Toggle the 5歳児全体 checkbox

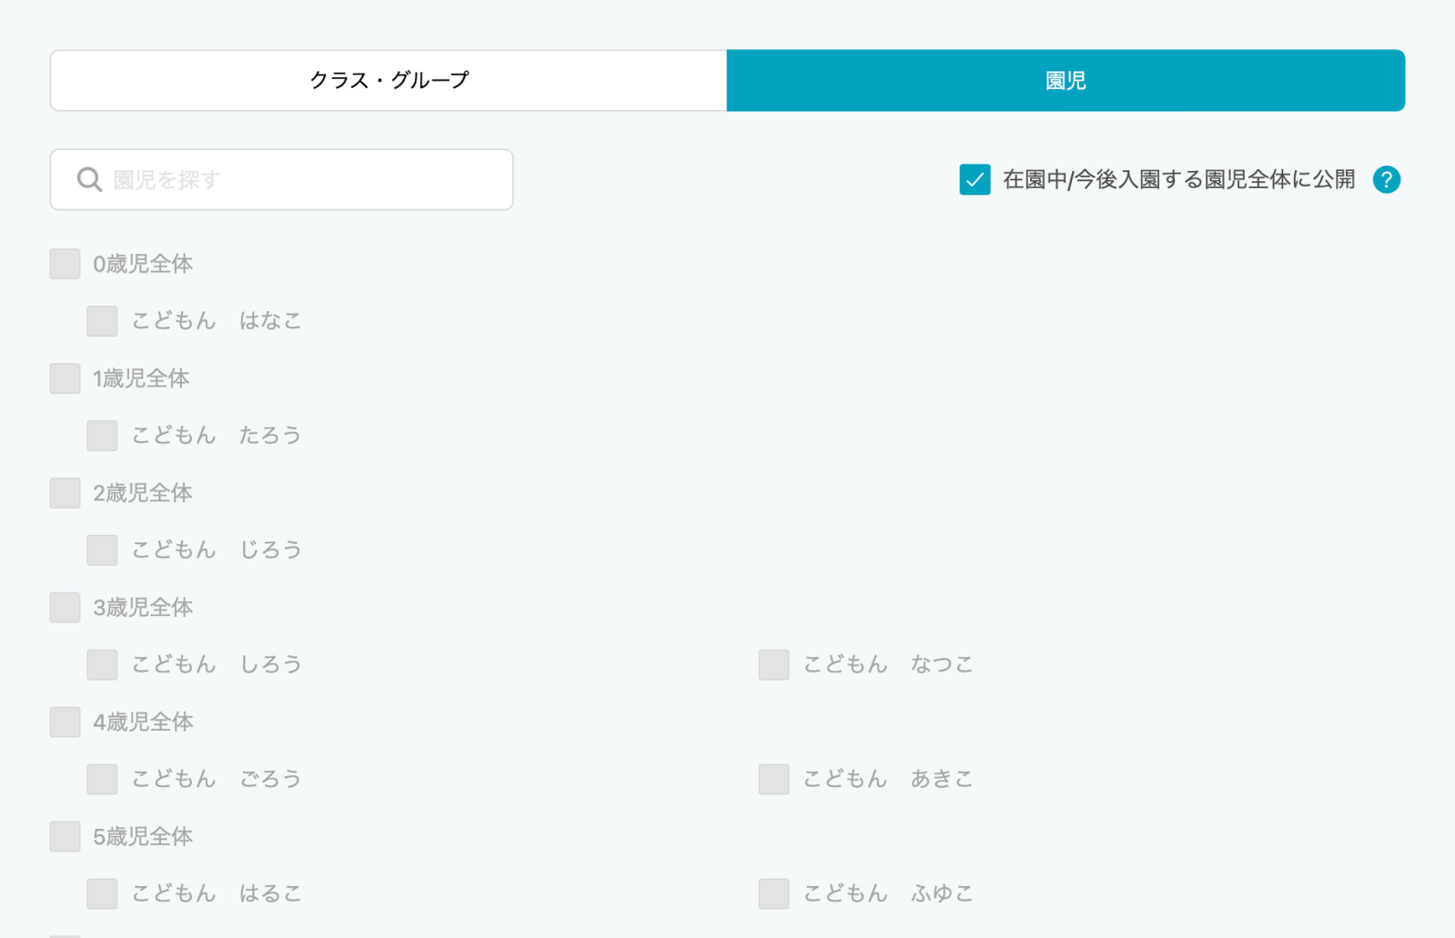[x=66, y=837]
